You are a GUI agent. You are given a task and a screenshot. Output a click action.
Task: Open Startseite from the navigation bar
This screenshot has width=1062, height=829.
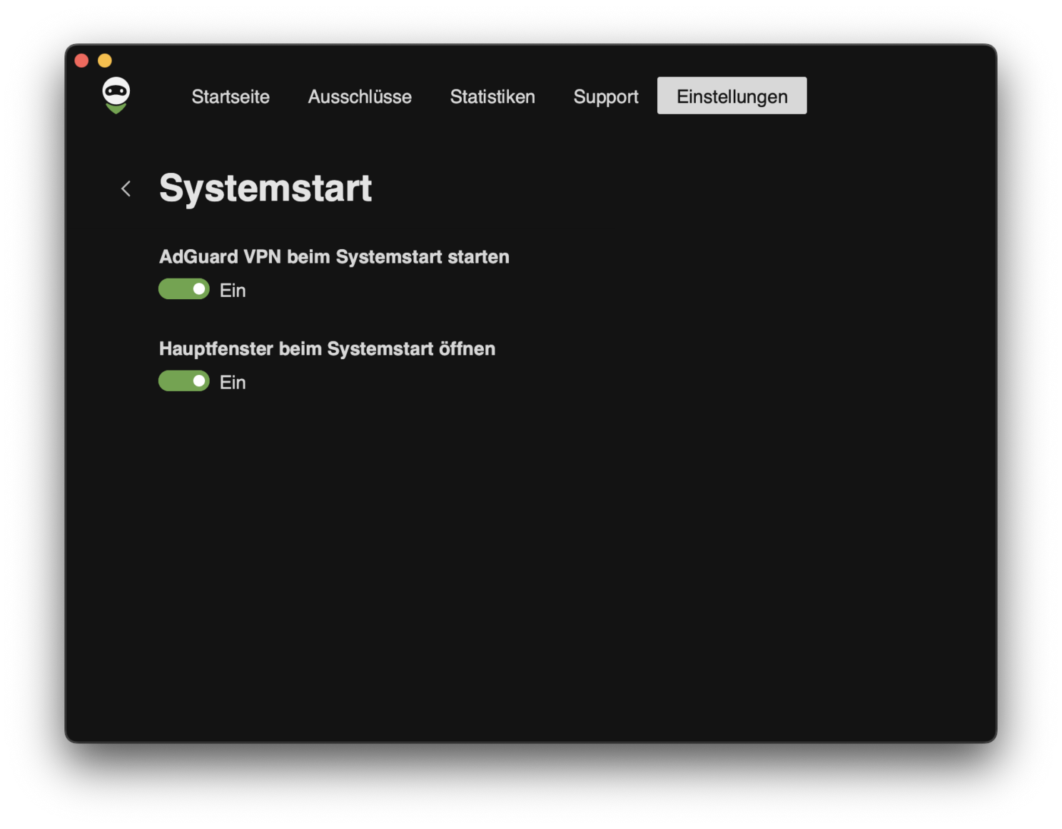230,96
